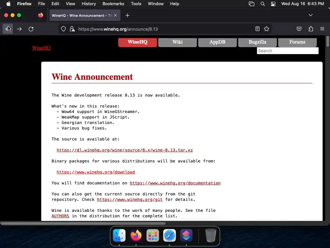This screenshot has width=330, height=248.
Task: Click the 'Various bug fixes.' line
Action: 84,128
